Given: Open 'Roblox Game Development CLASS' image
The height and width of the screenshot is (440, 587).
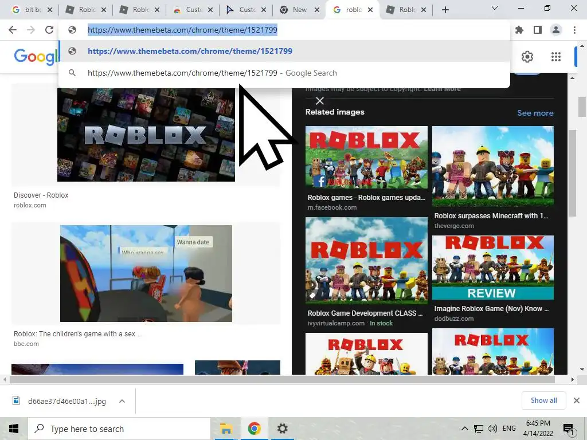Looking at the screenshot, I should coord(366,261).
